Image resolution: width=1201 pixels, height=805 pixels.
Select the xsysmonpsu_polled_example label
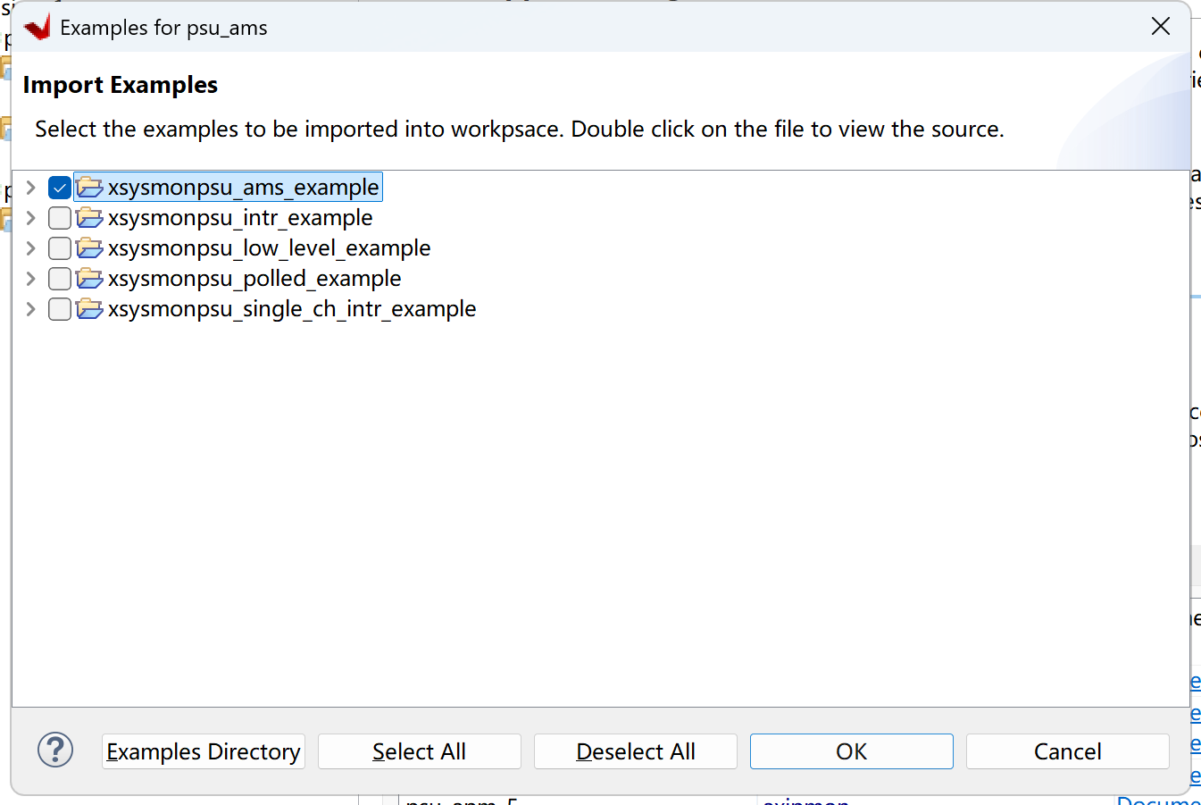pos(254,279)
